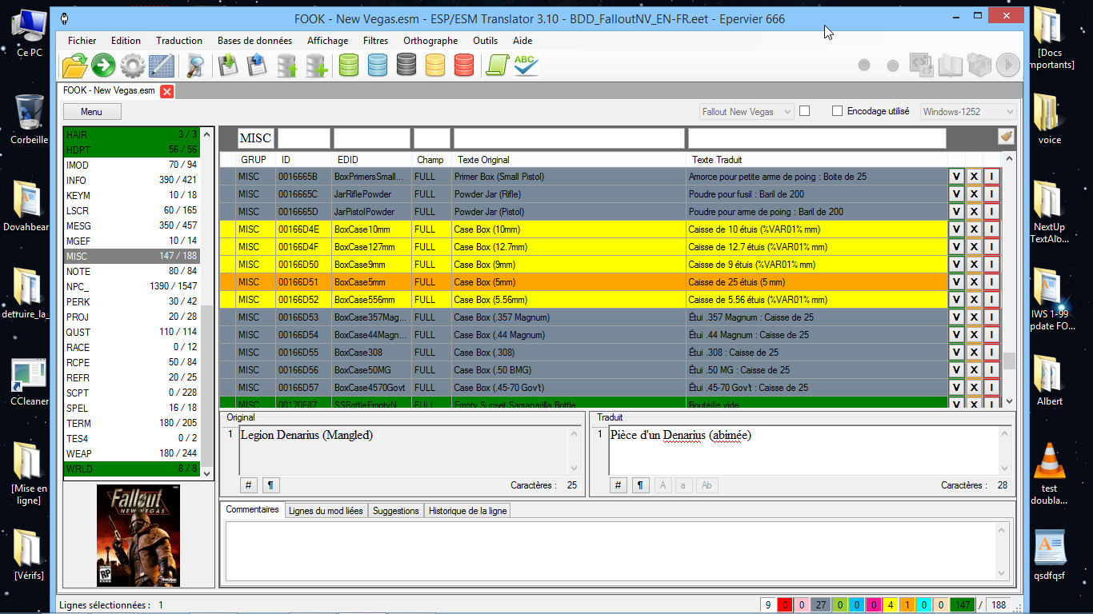Click the green scroll icon in toolbar

coord(498,66)
